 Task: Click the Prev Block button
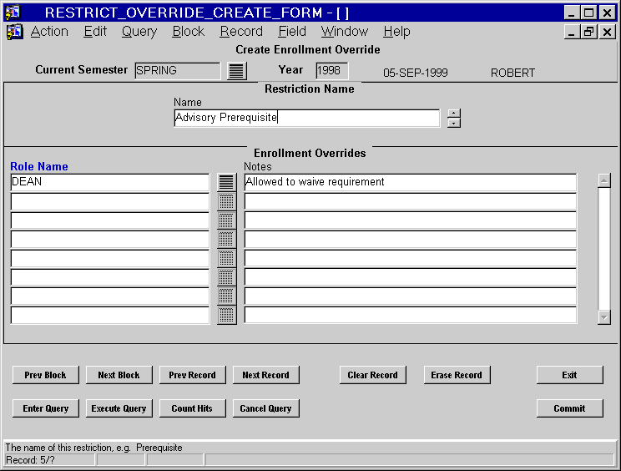46,375
